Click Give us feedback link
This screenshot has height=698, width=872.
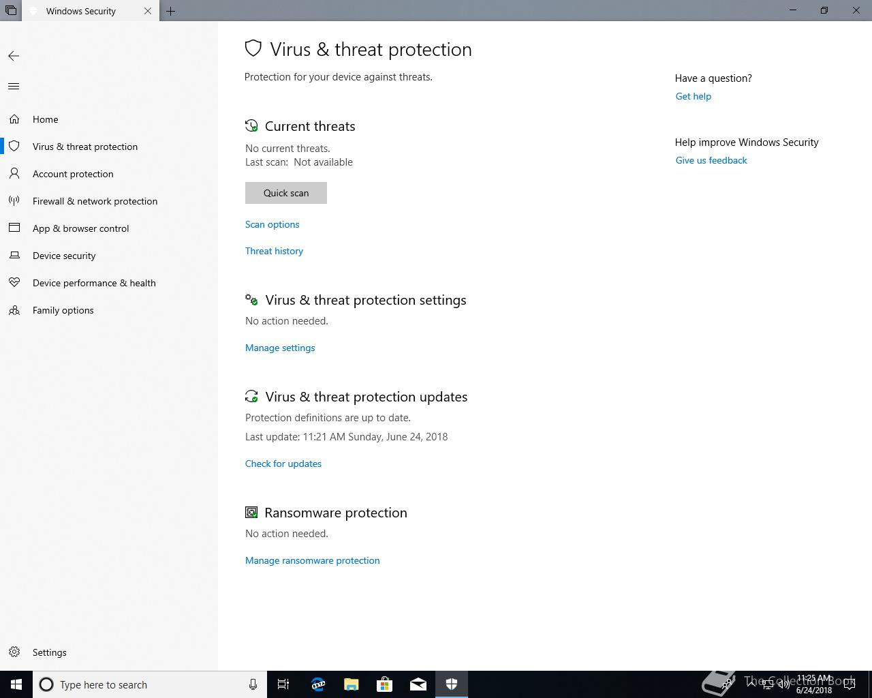711,160
